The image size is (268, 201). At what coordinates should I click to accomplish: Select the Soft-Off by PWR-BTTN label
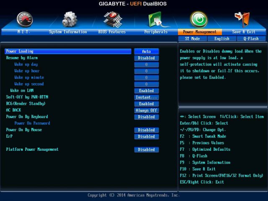coord(27,97)
